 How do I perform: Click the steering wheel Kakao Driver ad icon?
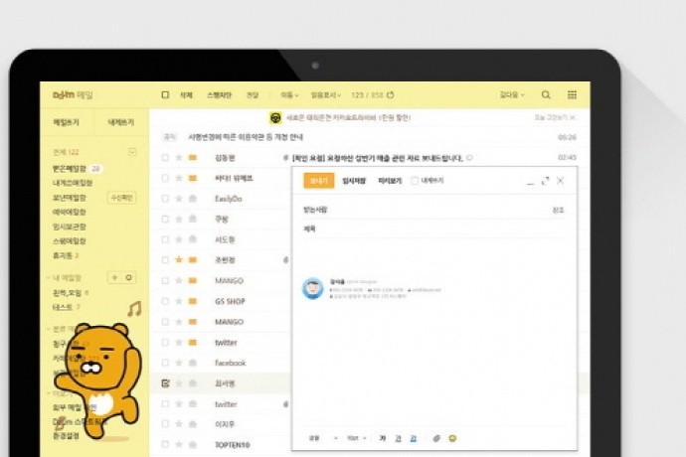coord(274,117)
